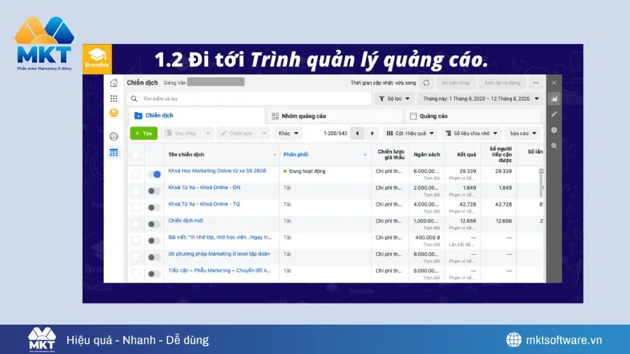Screen dimensions: 630x354
Task: Click the Chiến lược giá thầu column header
Action: pos(391,155)
